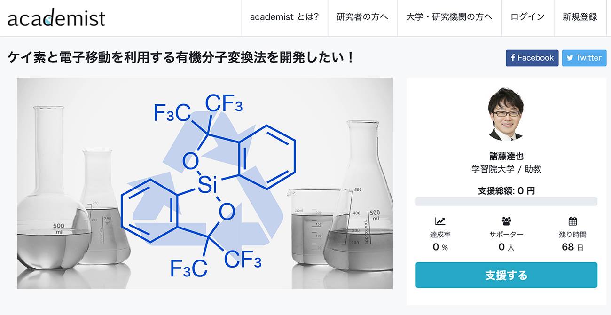Screen dimensions: 611x315
Task: Click the Facebook share icon
Action: point(513,58)
